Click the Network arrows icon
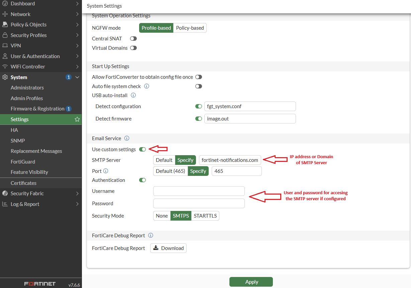The width and height of the screenshot is (411, 288). [5, 14]
